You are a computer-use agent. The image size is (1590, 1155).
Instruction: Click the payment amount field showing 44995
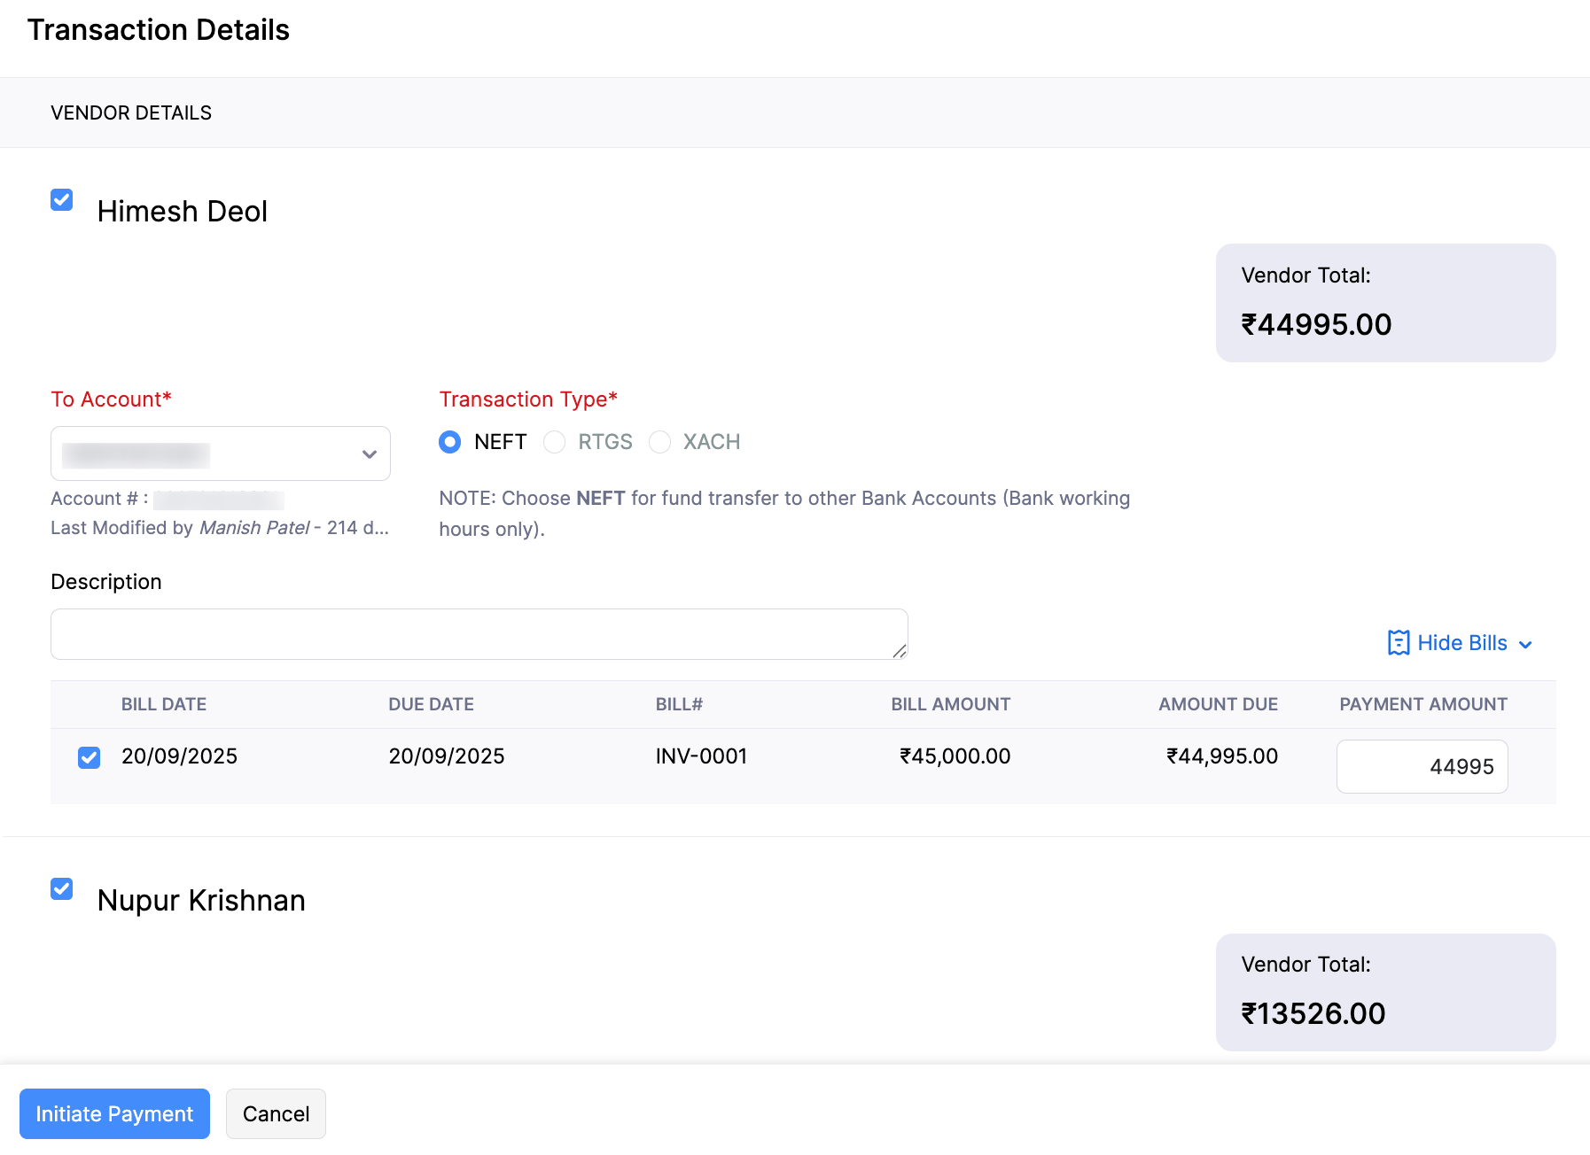point(1422,766)
